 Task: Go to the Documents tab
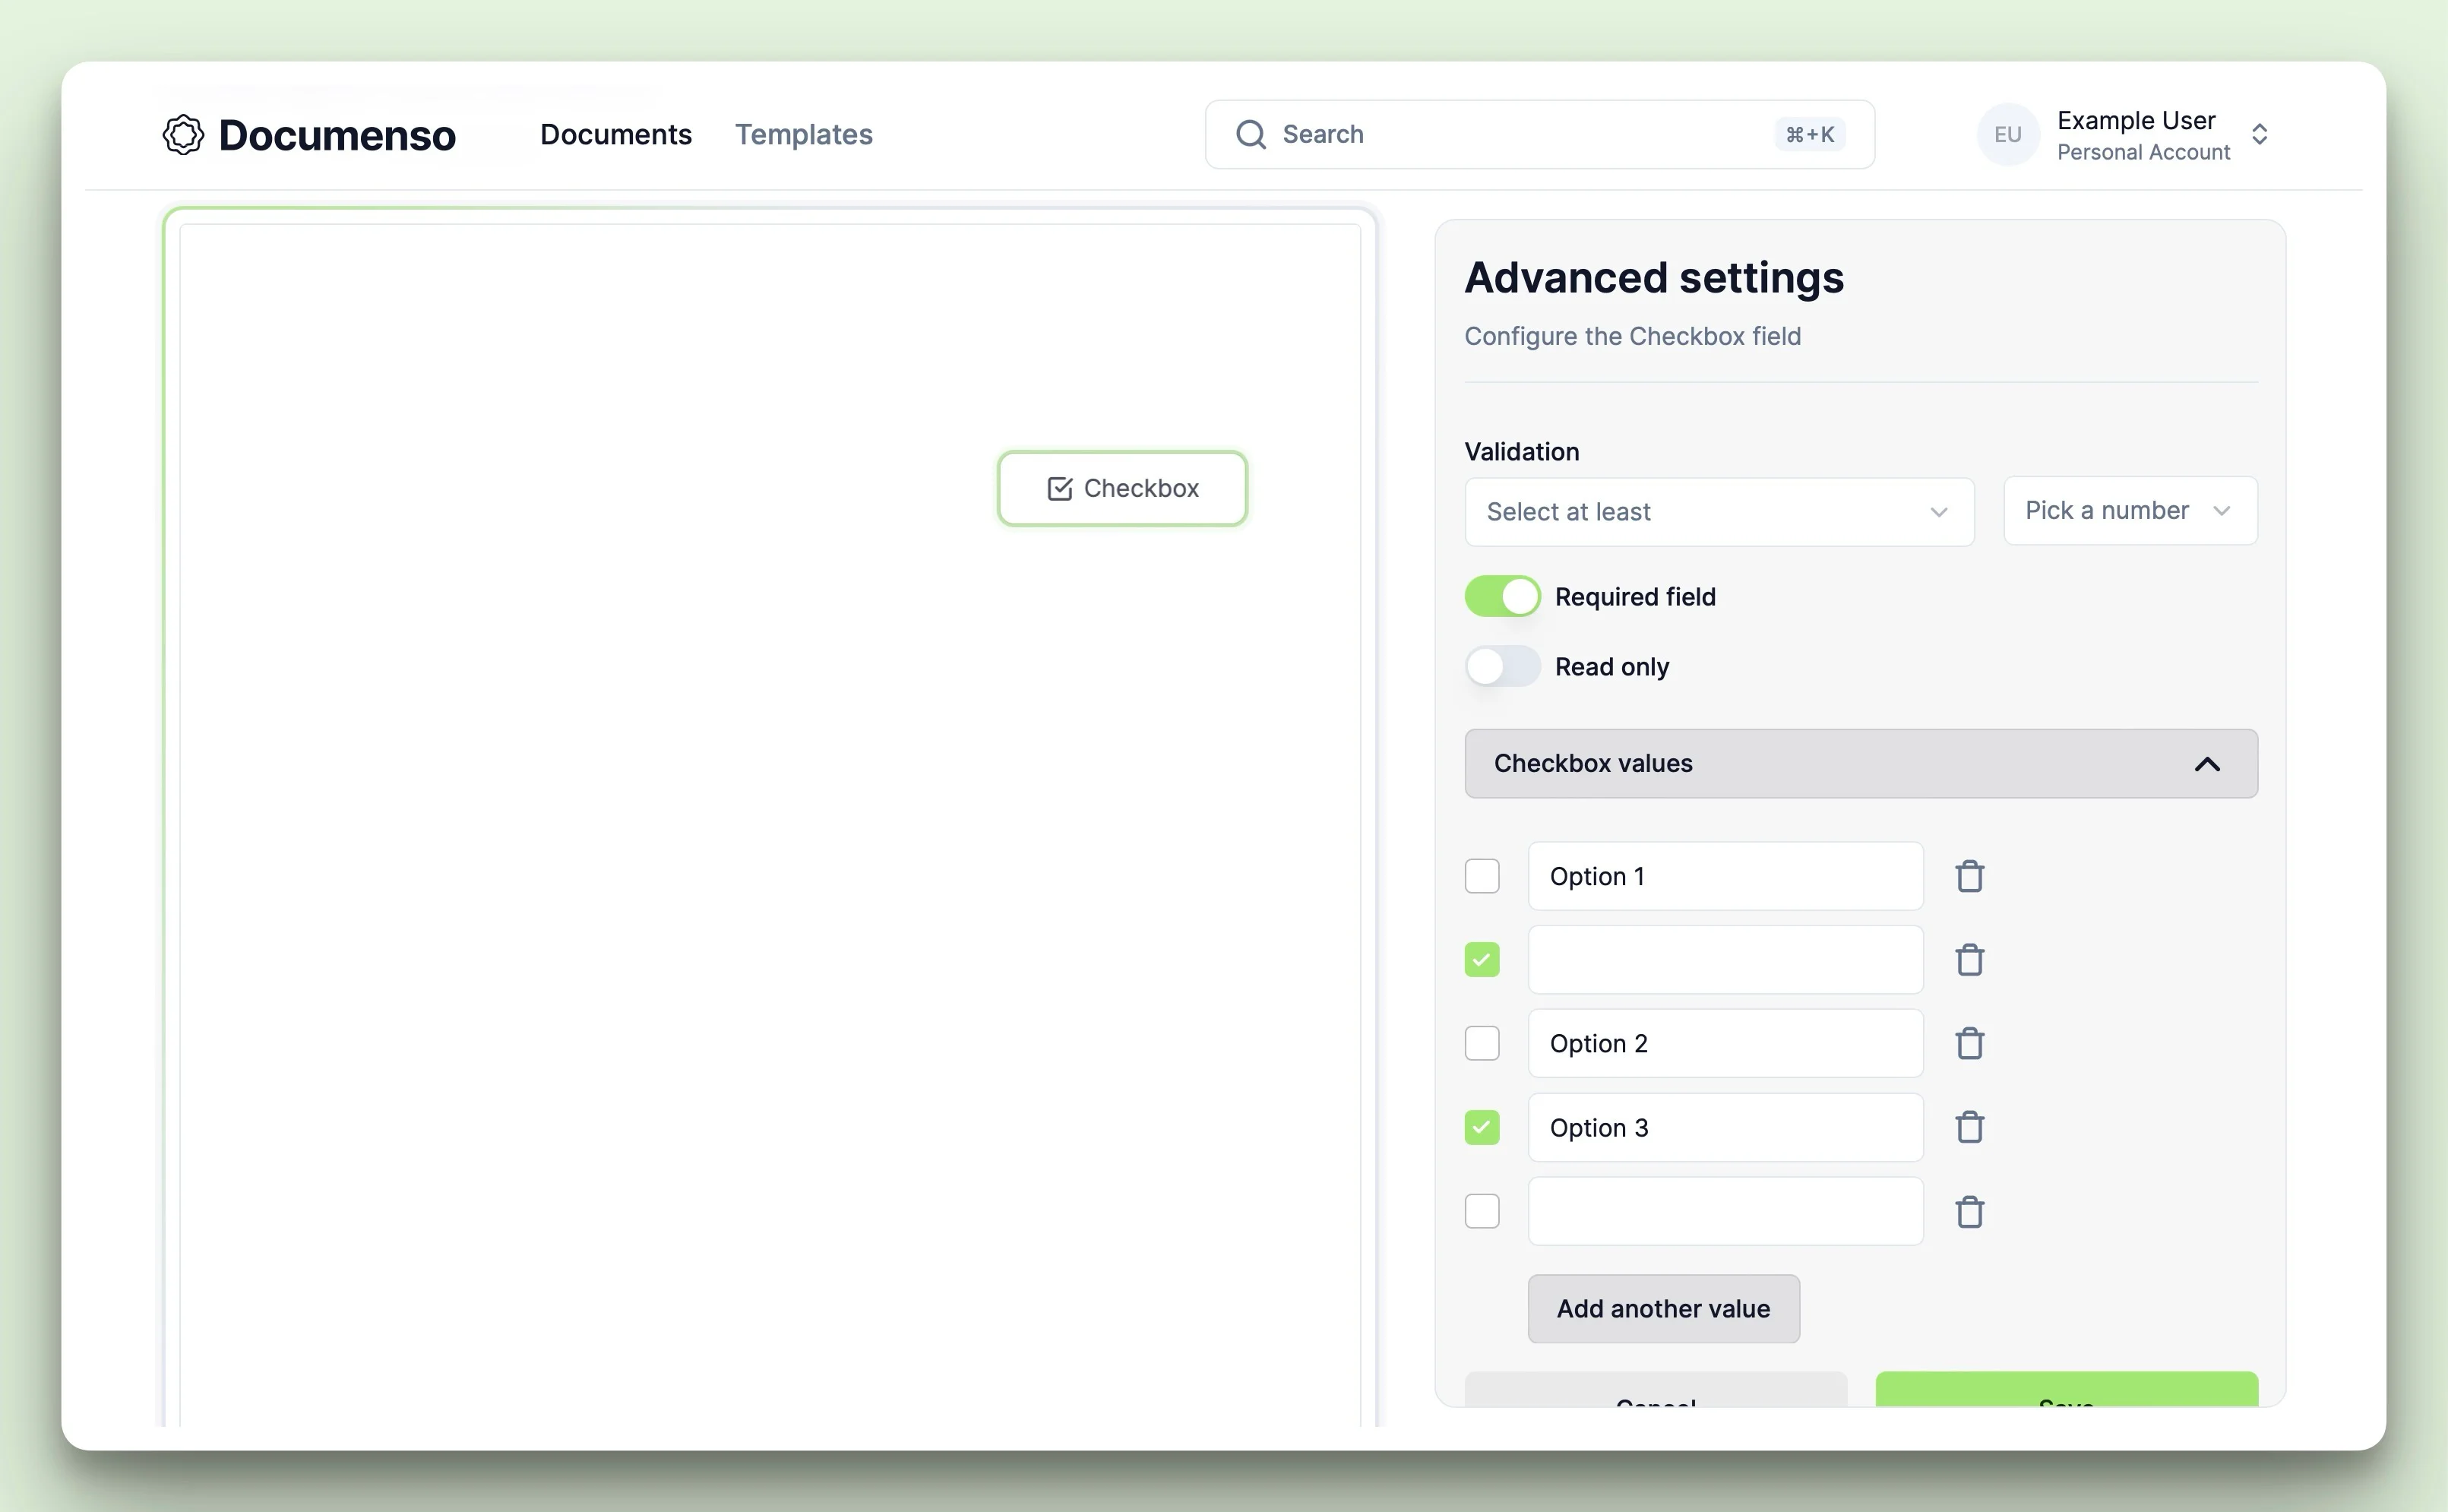pos(616,135)
